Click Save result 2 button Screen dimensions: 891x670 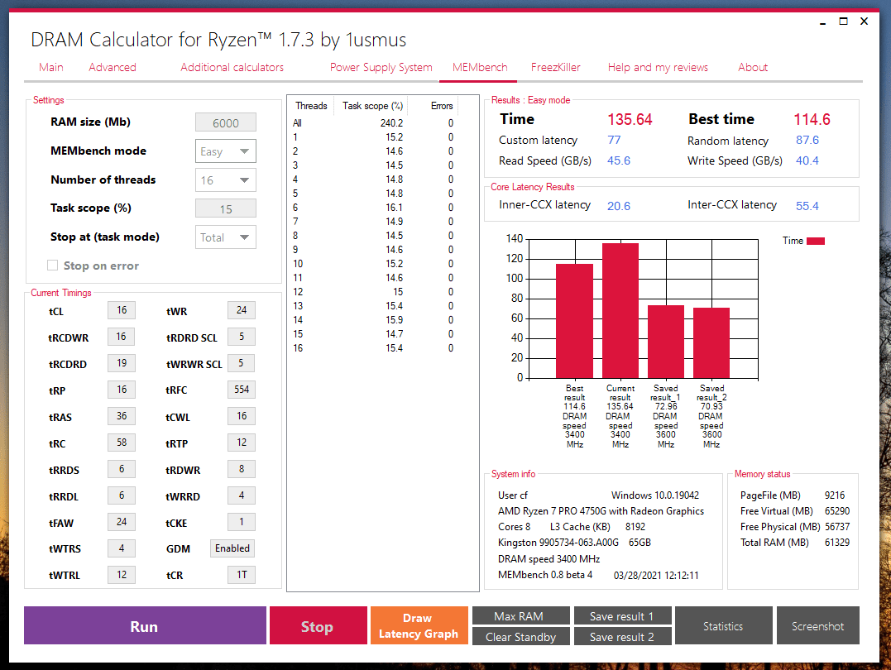tap(622, 636)
